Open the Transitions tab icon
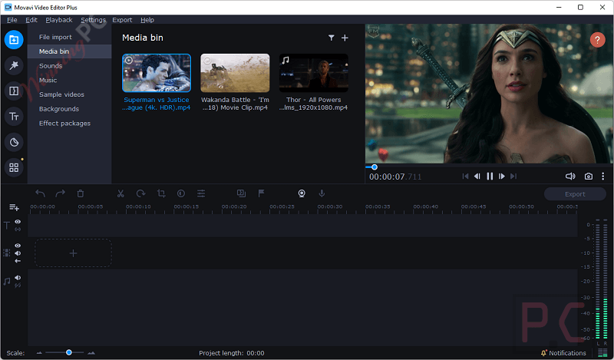This screenshot has height=360, width=614. pyautogui.click(x=14, y=91)
